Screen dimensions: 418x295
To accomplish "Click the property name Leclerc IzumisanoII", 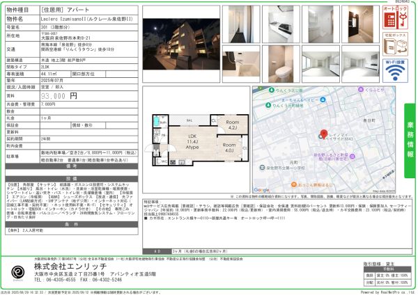I will coord(86,19).
